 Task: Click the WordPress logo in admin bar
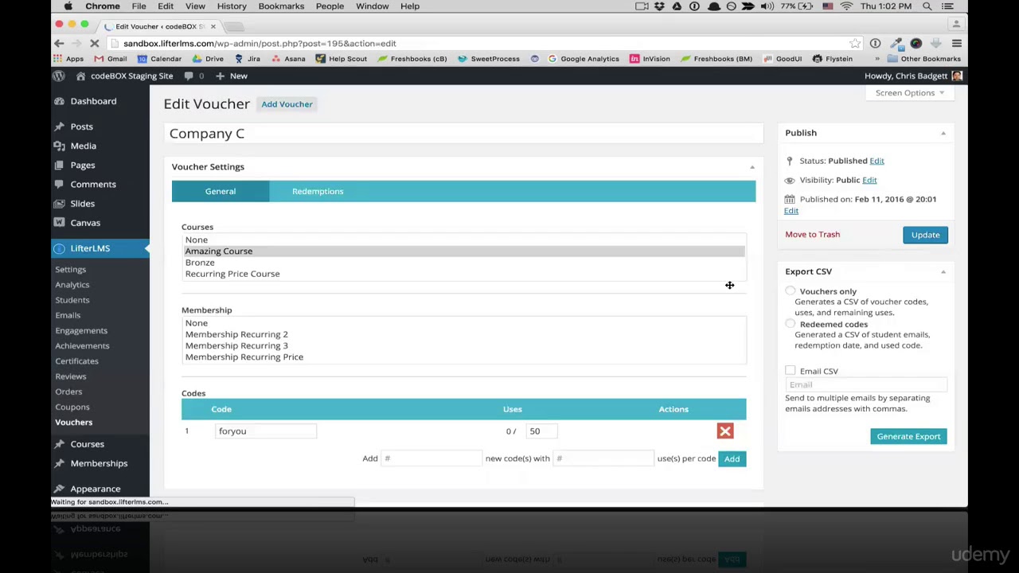59,76
